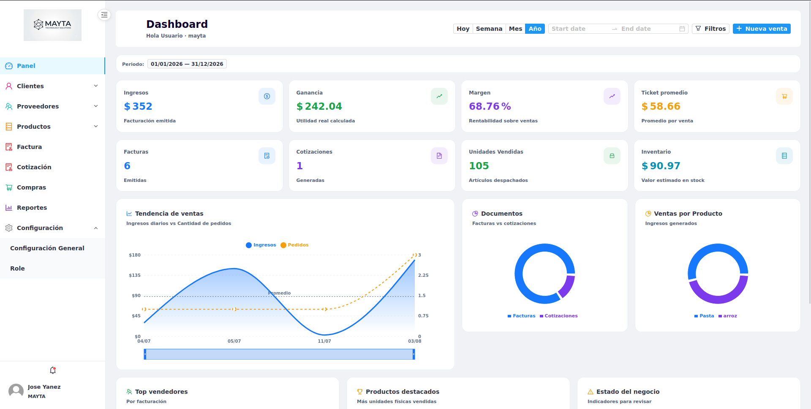Click the Unidades Vendidas bag icon
Viewport: 811px width, 409px height.
pos(612,156)
